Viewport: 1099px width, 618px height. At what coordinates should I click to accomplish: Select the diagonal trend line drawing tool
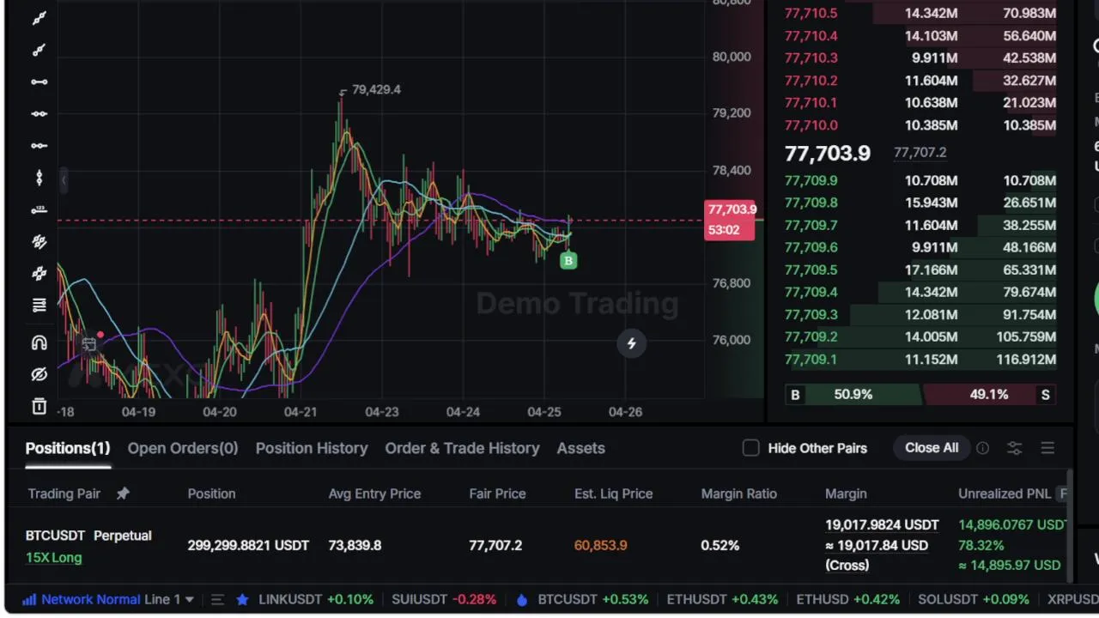coord(39,18)
